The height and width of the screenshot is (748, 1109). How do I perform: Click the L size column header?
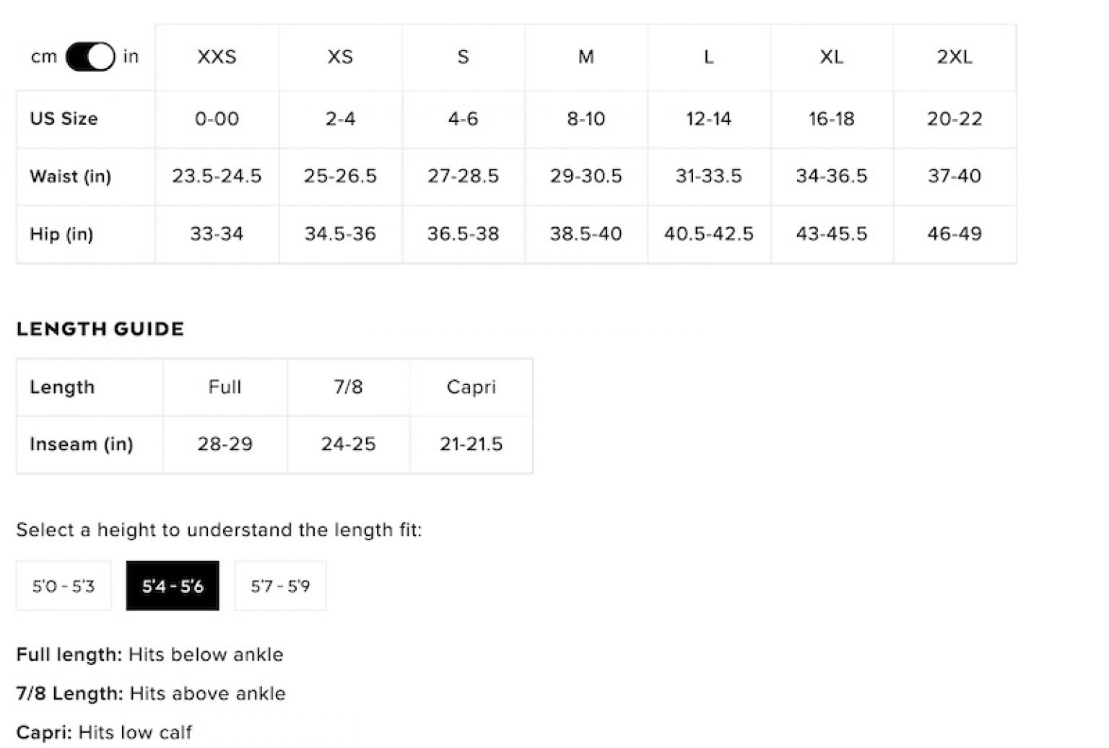click(x=708, y=57)
